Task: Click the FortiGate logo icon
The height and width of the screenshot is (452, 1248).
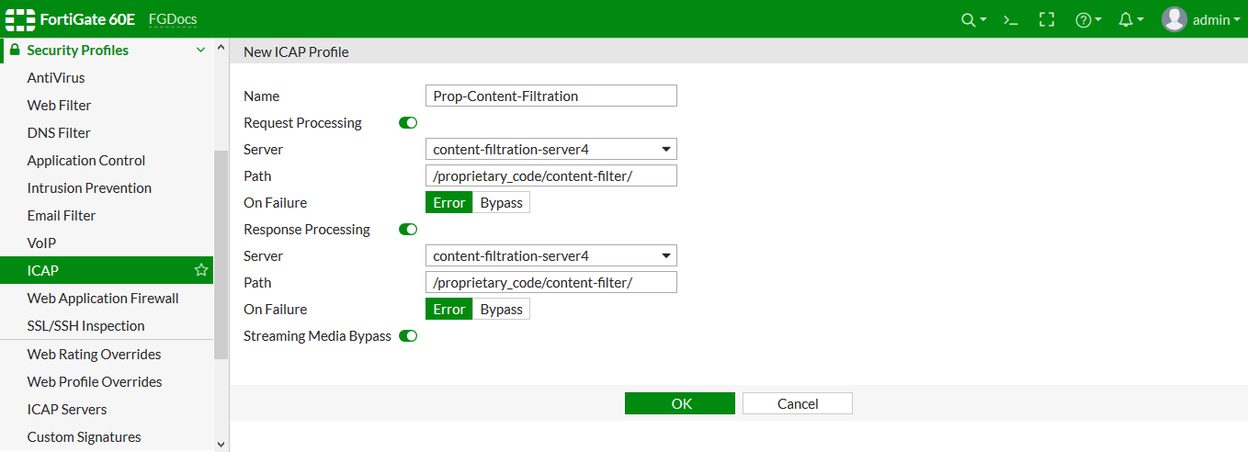Action: click(20, 19)
